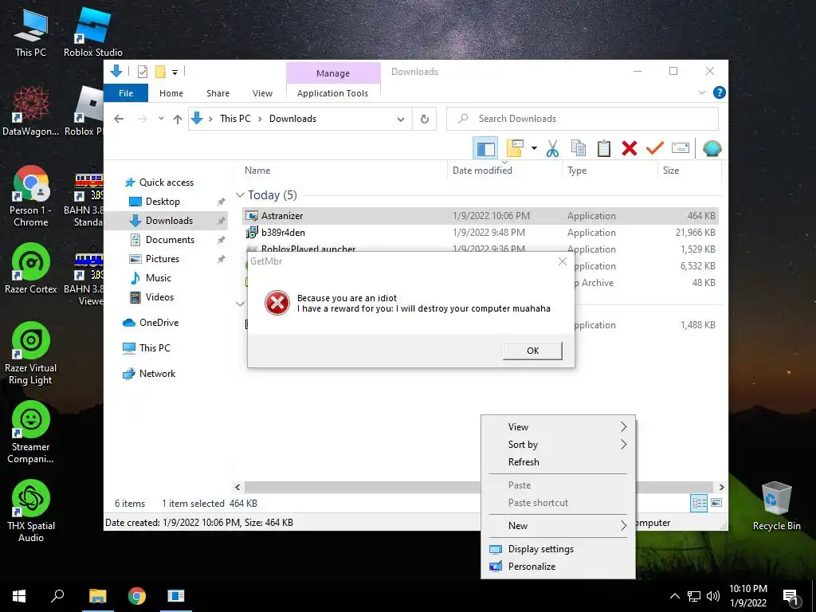Screen dimensions: 816x612
Task: Open Chrome from the taskbar
Action: click(x=137, y=596)
